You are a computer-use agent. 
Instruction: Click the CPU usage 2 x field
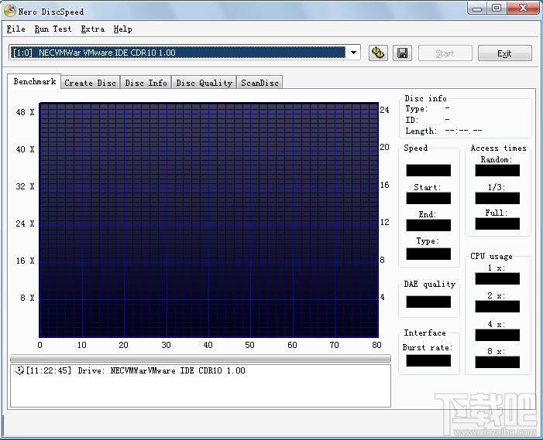point(497,306)
